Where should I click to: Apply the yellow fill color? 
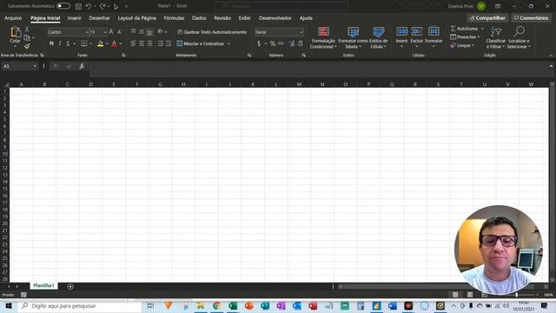pos(101,43)
